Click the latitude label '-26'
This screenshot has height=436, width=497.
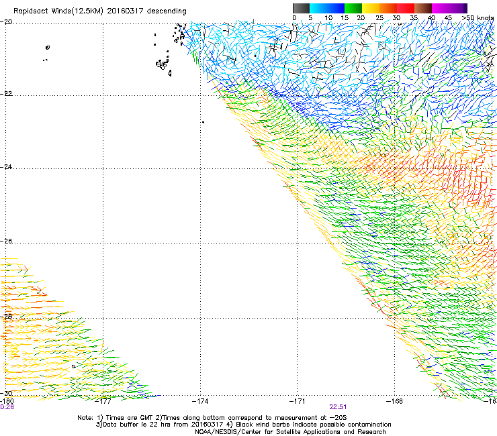[x=6, y=241]
